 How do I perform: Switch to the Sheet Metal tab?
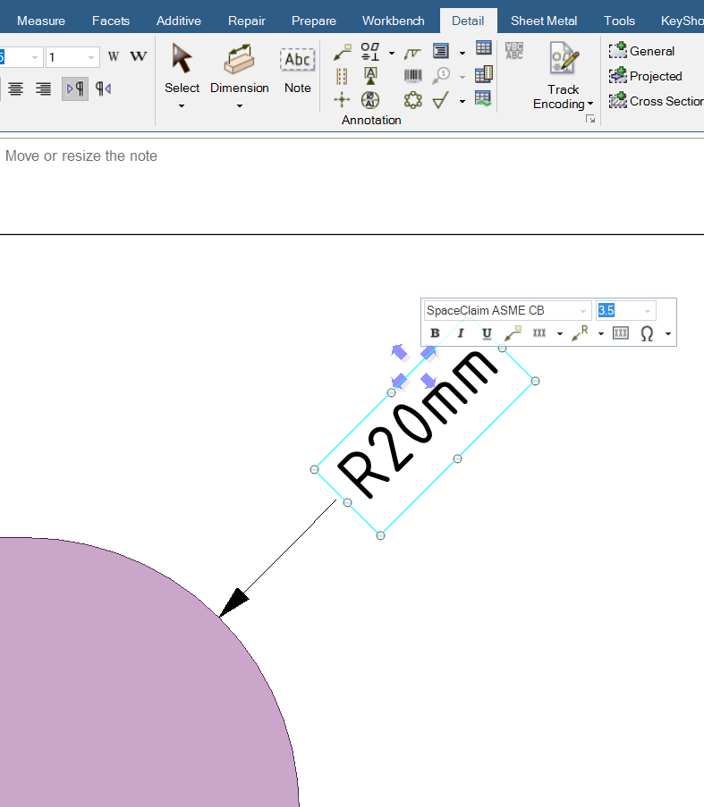pyautogui.click(x=543, y=21)
